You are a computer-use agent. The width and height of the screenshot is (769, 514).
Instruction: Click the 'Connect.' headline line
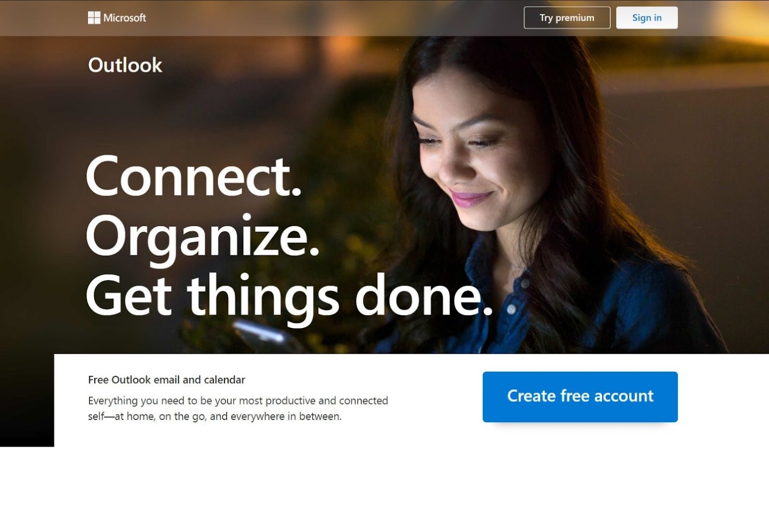(194, 176)
